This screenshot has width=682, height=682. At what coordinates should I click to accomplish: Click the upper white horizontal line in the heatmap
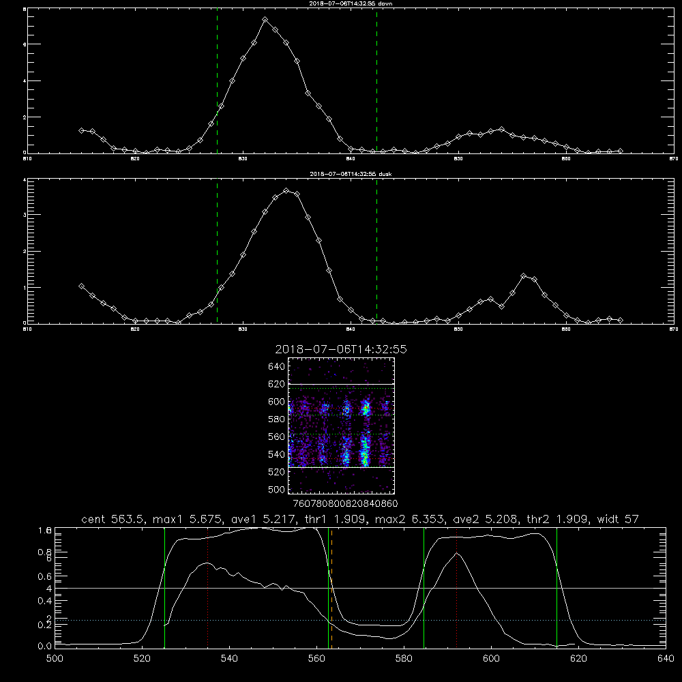tap(341, 384)
